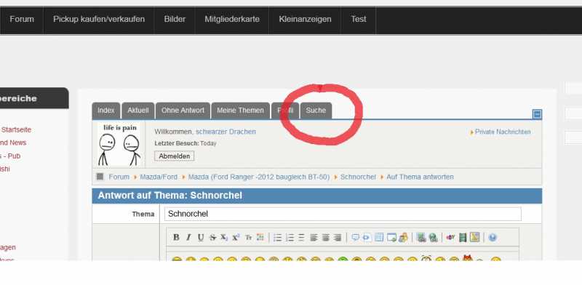
Task: Insert a quote block
Action: tap(355, 237)
